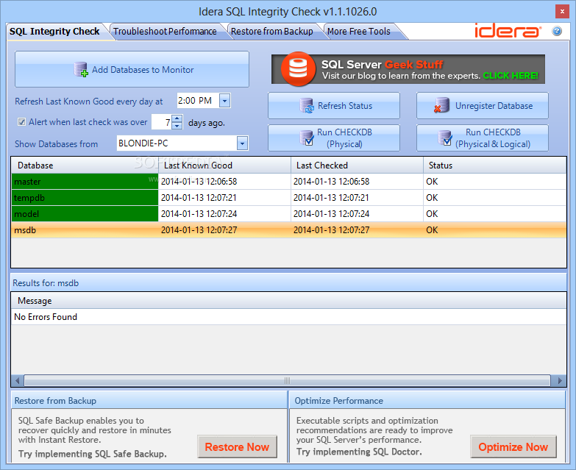Image resolution: width=576 pixels, height=470 pixels.
Task: Click the OK status for tempdb
Action: click(x=494, y=198)
